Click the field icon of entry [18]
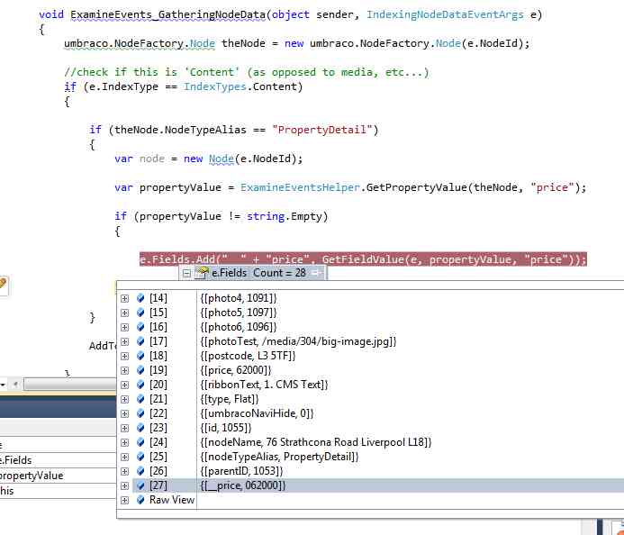Screen dimensions: 624x535 (140, 356)
